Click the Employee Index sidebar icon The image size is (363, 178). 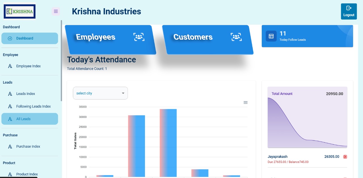(10, 66)
